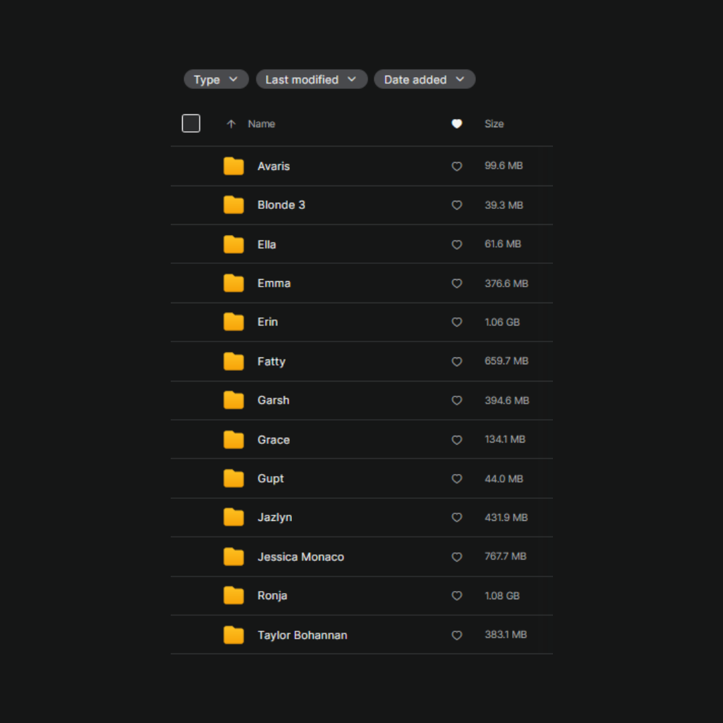Favorite the Ella folder with its heart
This screenshot has height=723, width=723.
[457, 244]
